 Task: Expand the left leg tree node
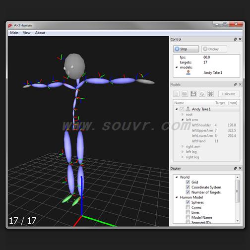coord(183,152)
